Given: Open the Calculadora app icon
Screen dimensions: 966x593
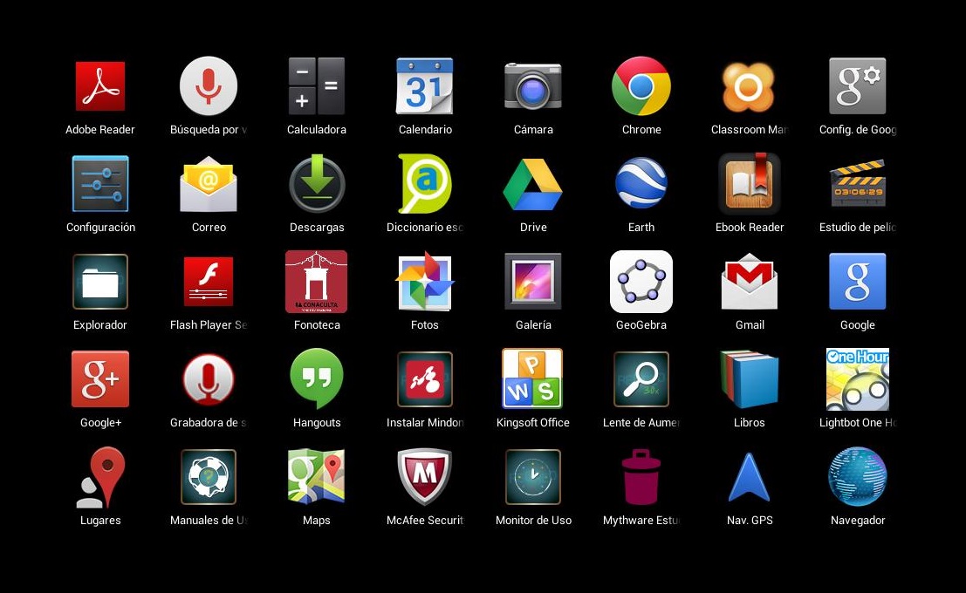Looking at the screenshot, I should click(317, 86).
